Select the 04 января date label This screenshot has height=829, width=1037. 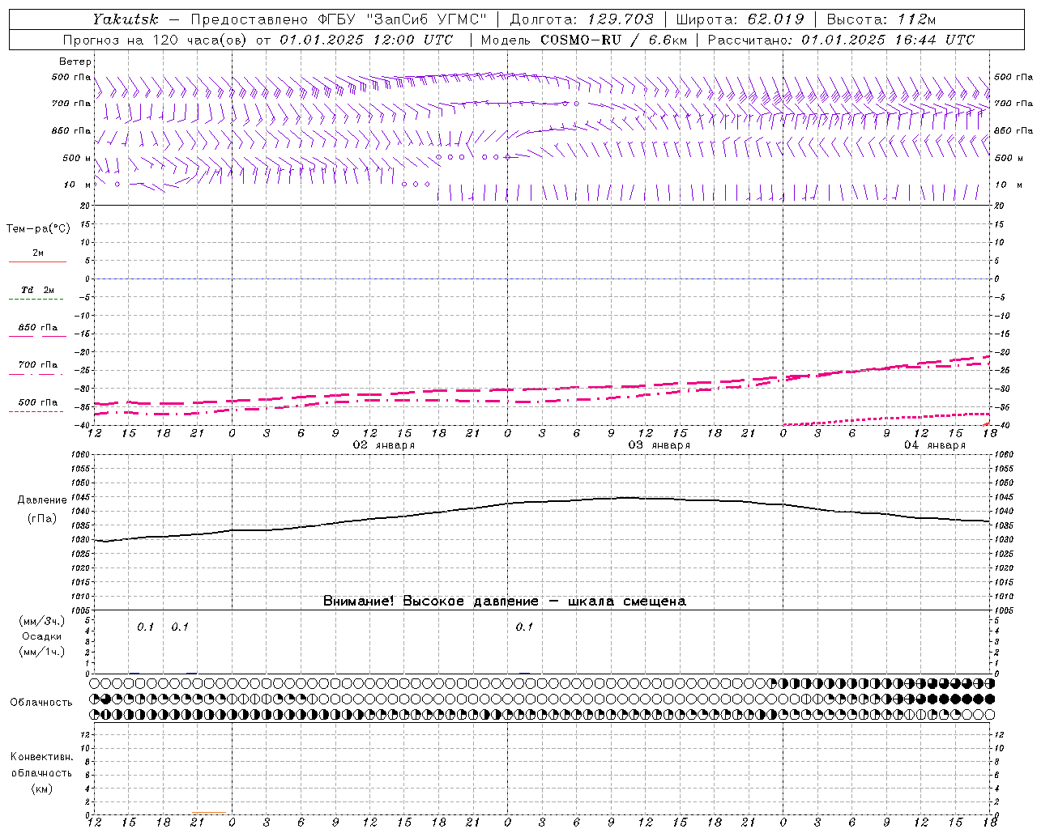[934, 445]
